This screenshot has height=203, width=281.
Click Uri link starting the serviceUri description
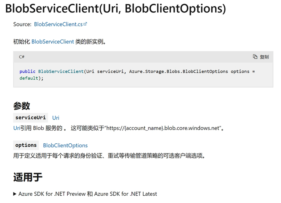point(17,128)
